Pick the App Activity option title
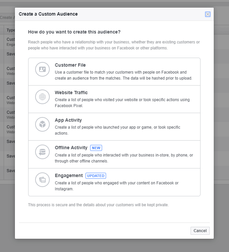Viewport: 229px width, 252px height. click(x=68, y=120)
